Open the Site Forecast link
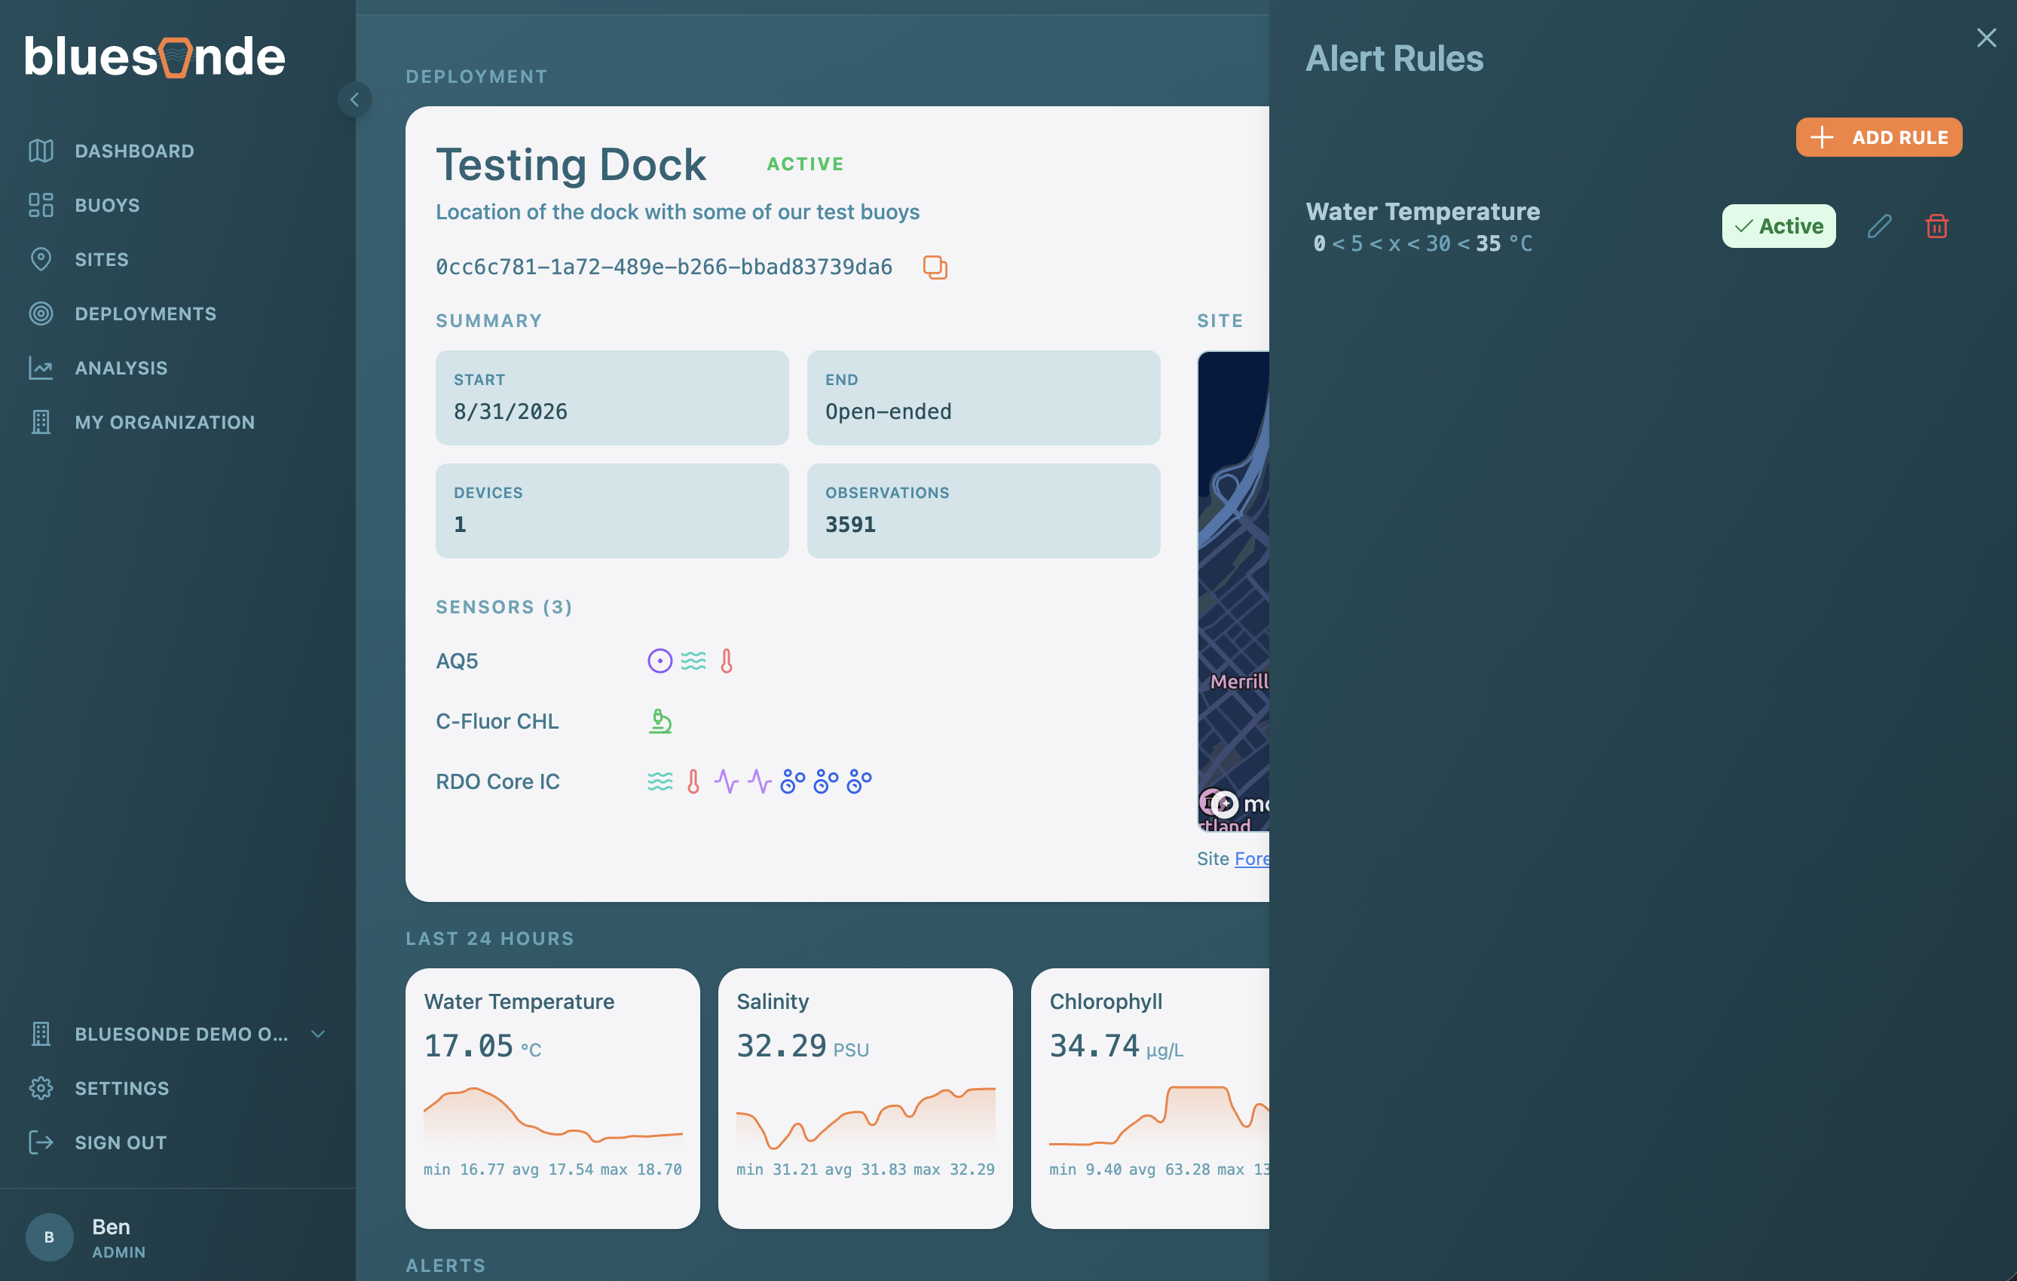The image size is (2017, 1281). pyautogui.click(x=1251, y=858)
